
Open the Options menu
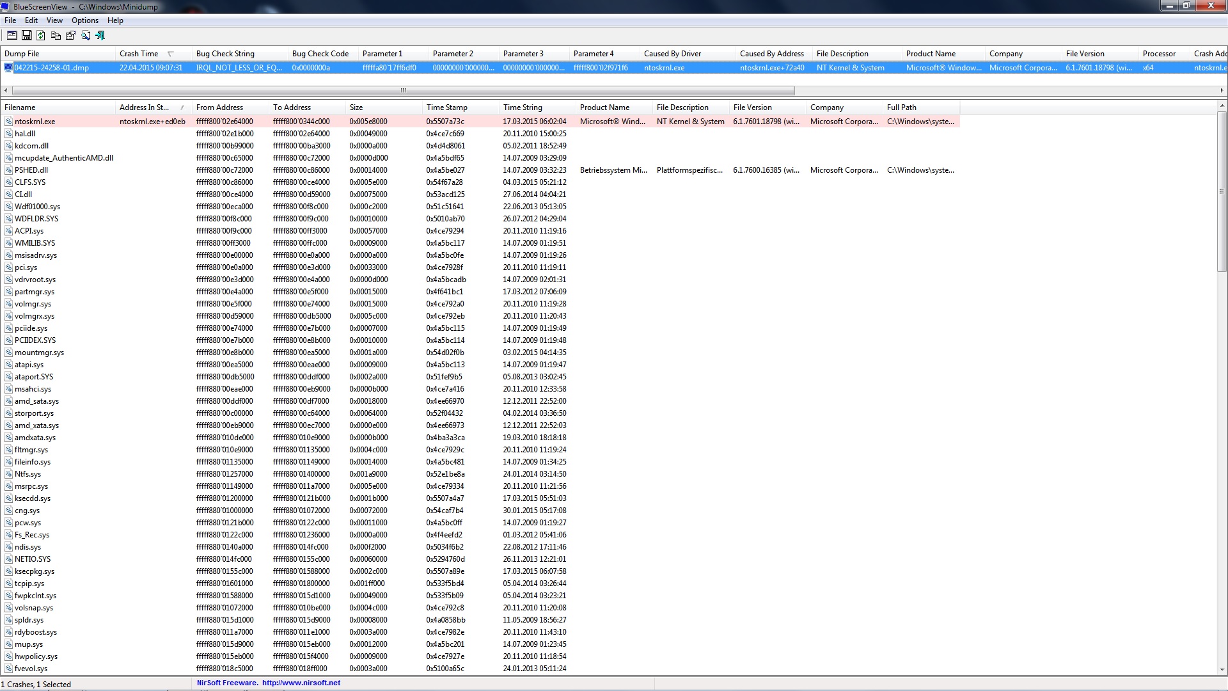[x=85, y=20]
